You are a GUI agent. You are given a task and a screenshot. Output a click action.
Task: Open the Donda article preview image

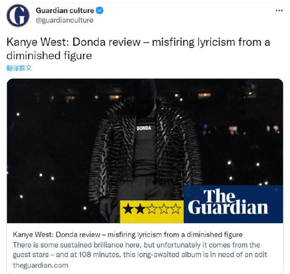click(145, 151)
